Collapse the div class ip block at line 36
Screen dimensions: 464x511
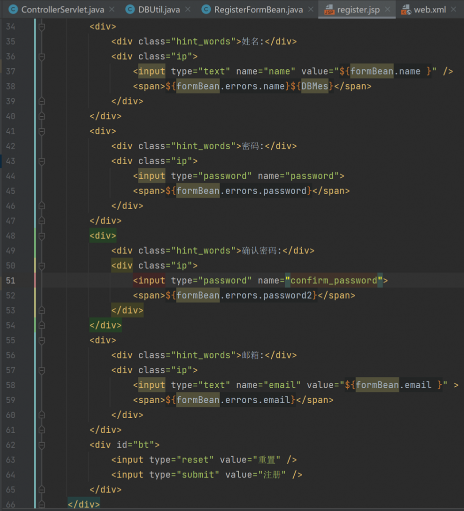pos(42,57)
